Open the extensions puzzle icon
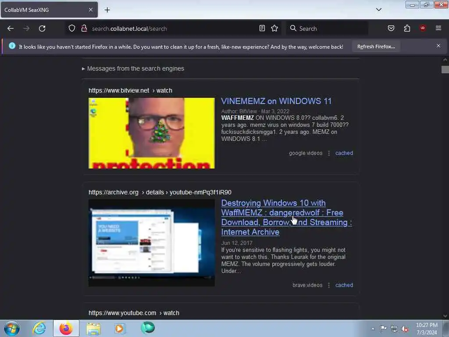This screenshot has height=337, width=449. [x=407, y=28]
